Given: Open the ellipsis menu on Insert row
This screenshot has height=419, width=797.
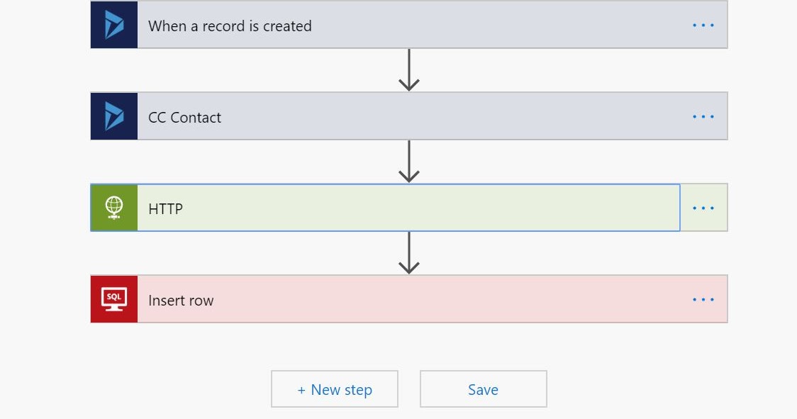Looking at the screenshot, I should coord(703,298).
